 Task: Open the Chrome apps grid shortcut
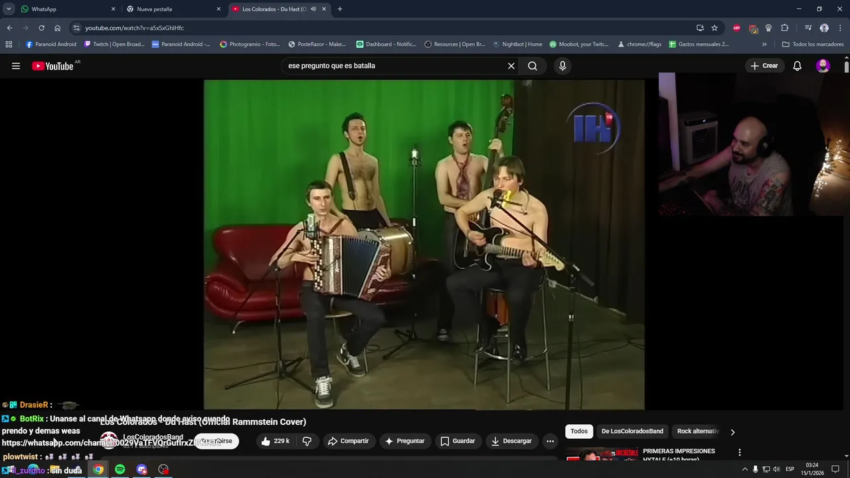[9, 44]
